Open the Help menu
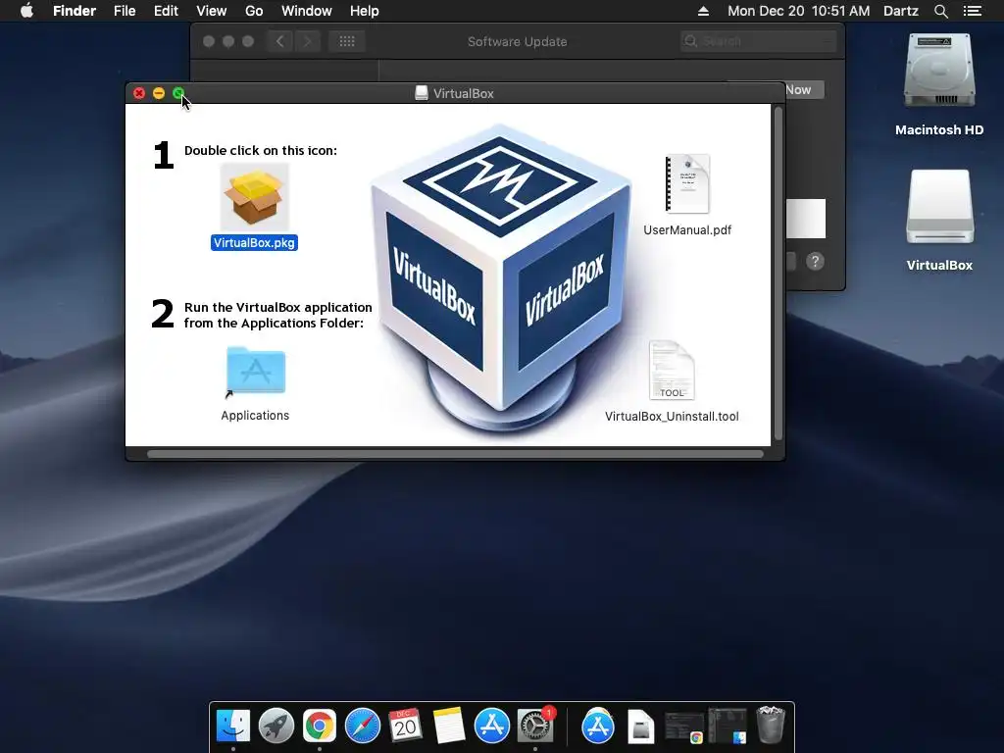This screenshot has width=1004, height=753. pos(365,11)
